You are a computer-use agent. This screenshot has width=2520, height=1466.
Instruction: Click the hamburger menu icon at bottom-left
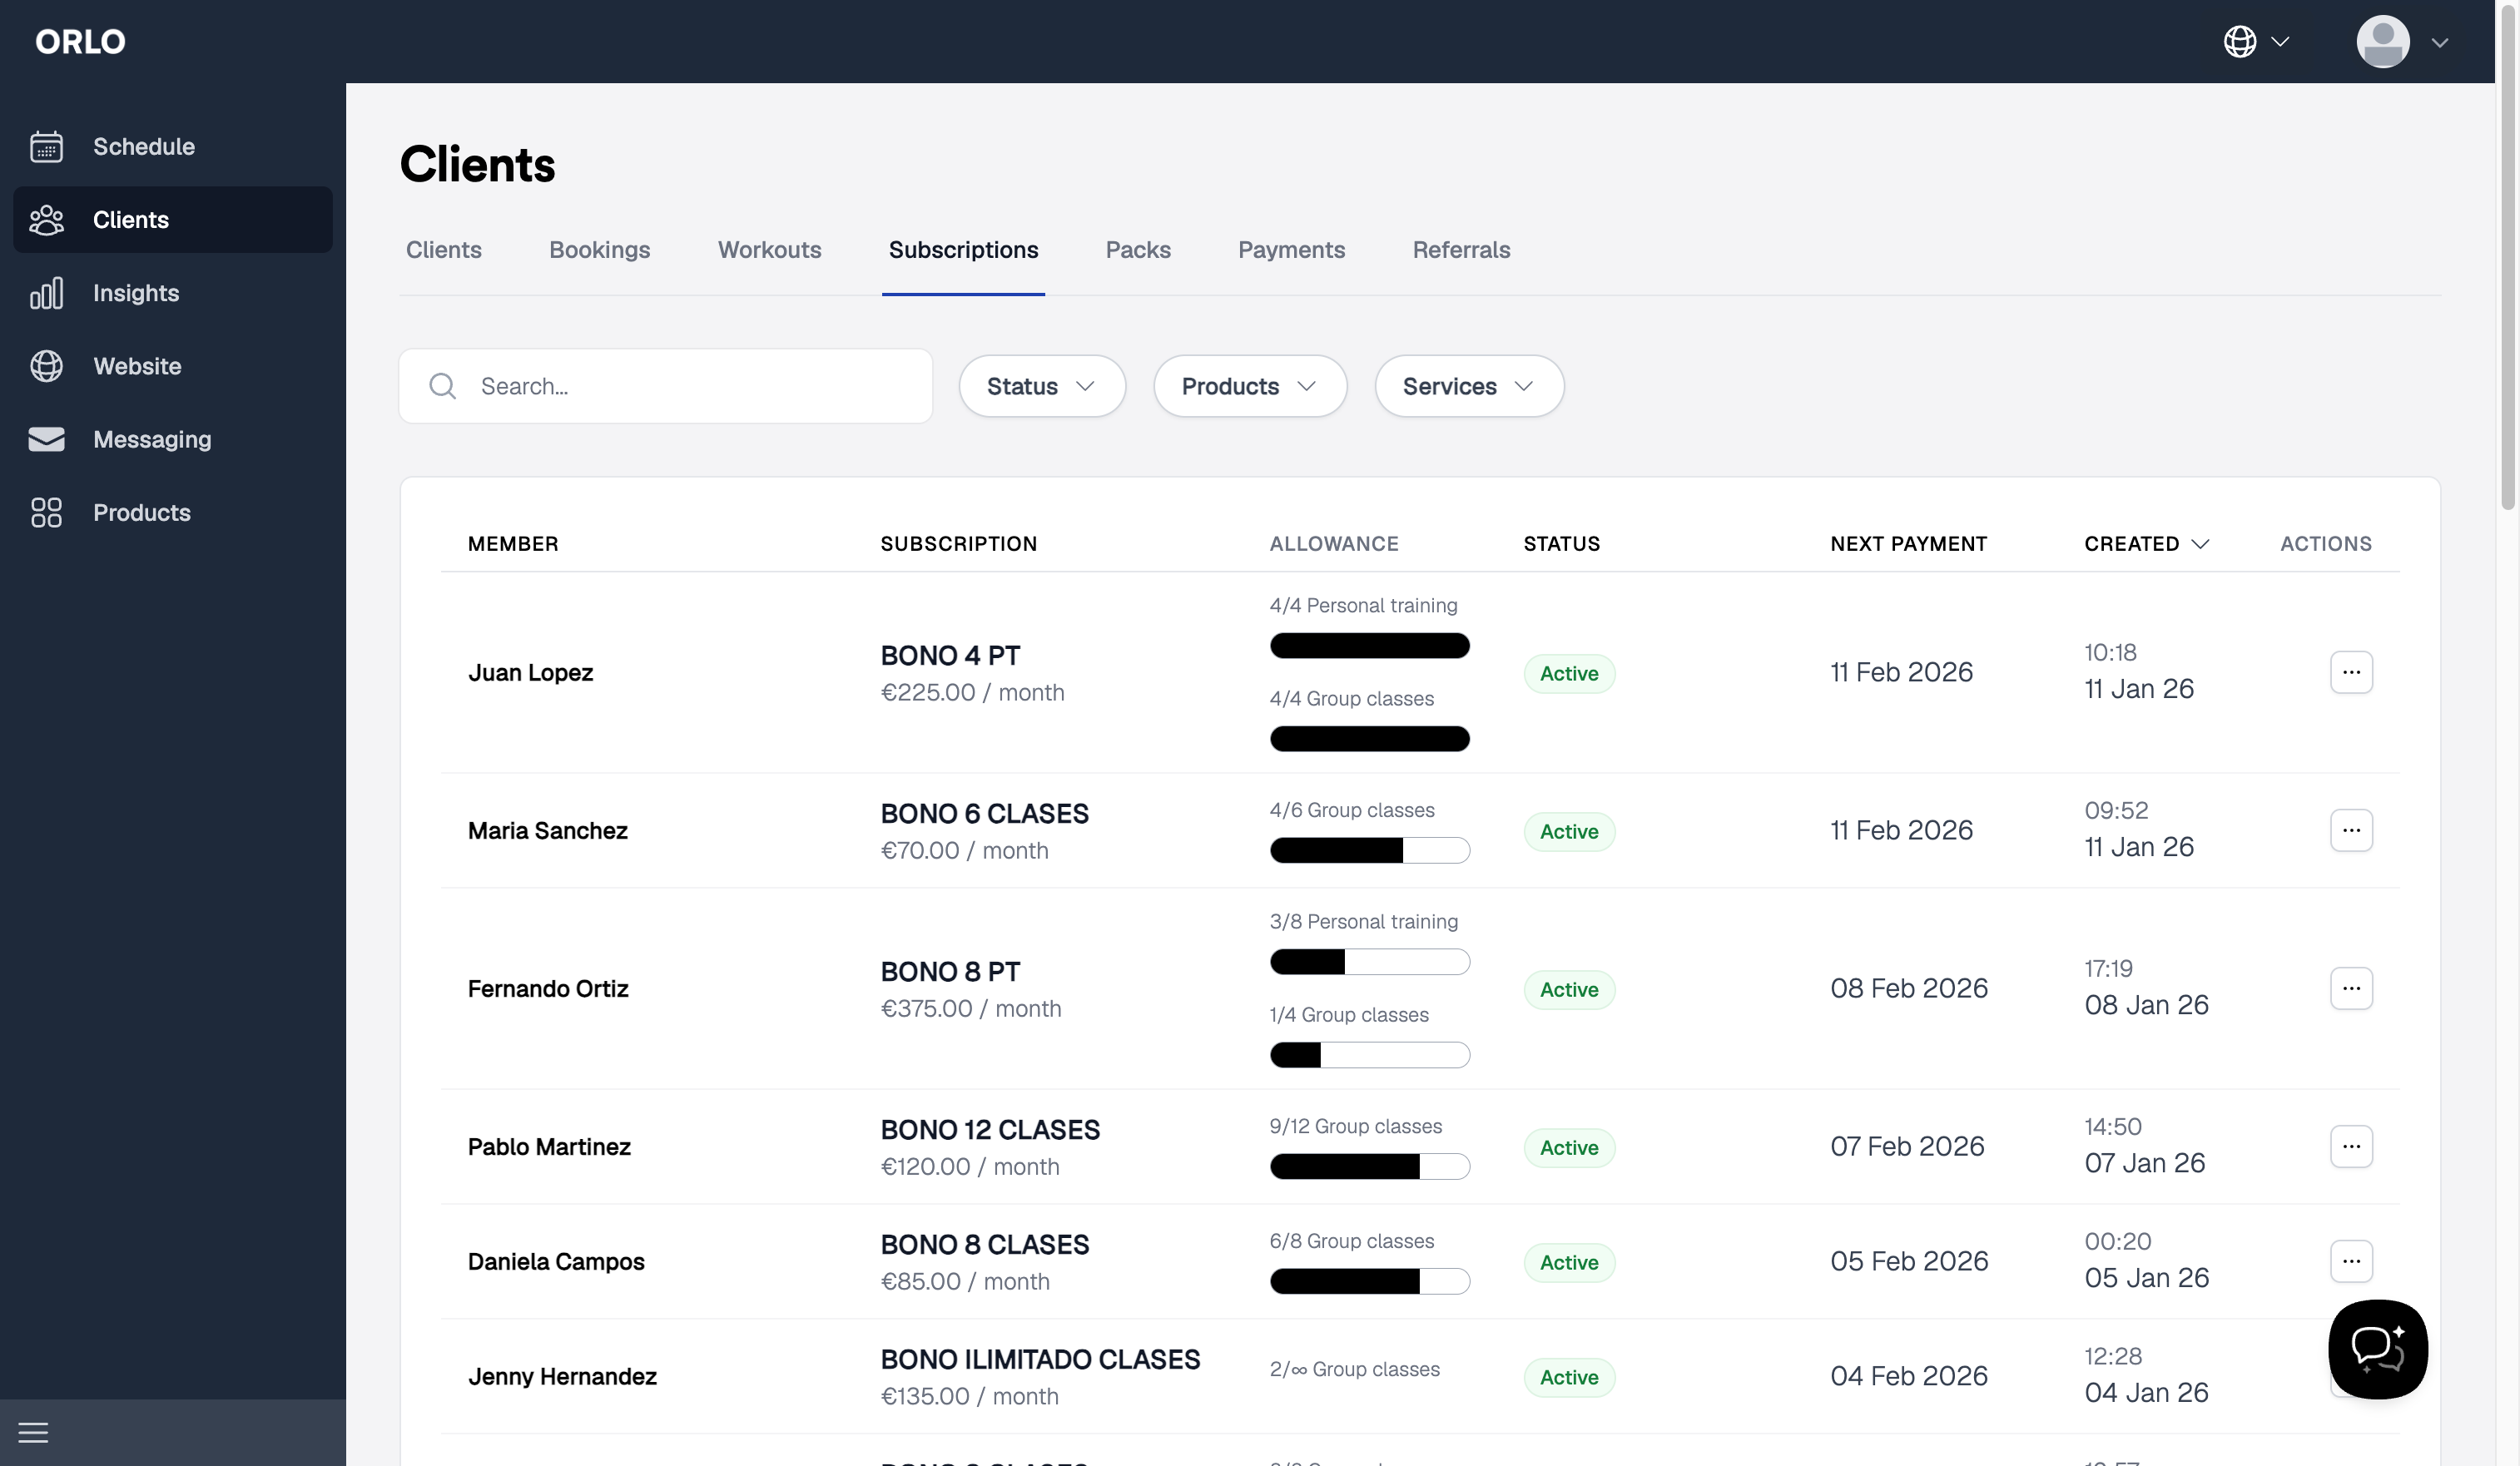(33, 1432)
